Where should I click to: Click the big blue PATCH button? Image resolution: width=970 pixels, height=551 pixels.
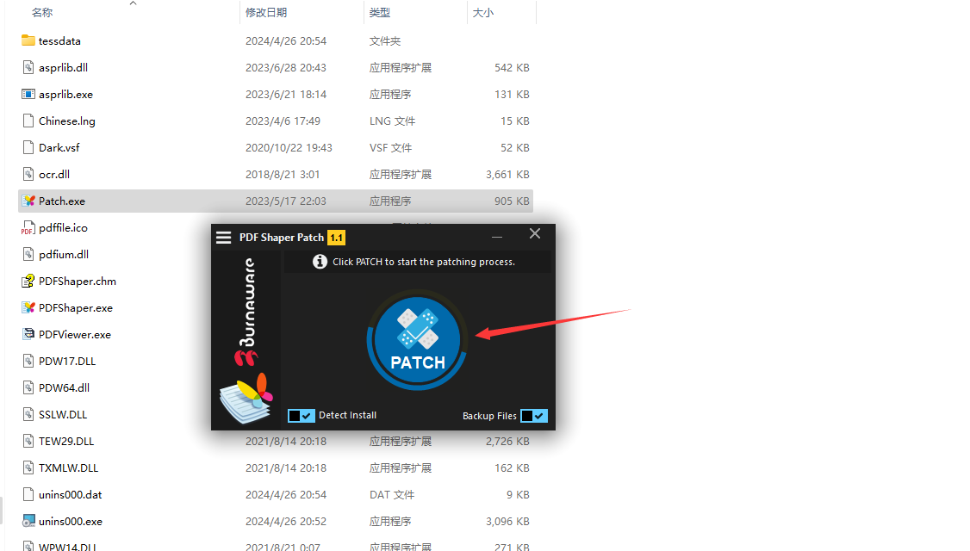(x=418, y=339)
